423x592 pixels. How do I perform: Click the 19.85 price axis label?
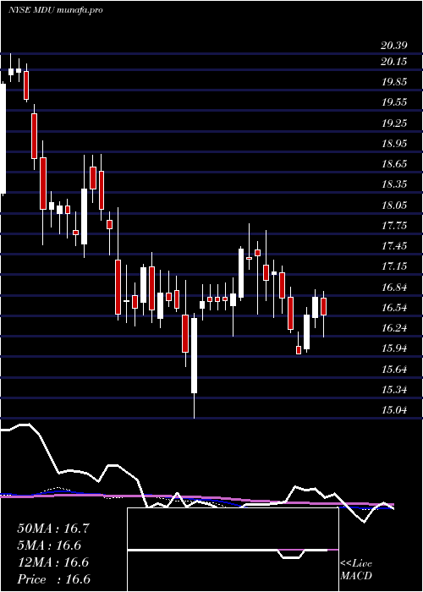(394, 82)
